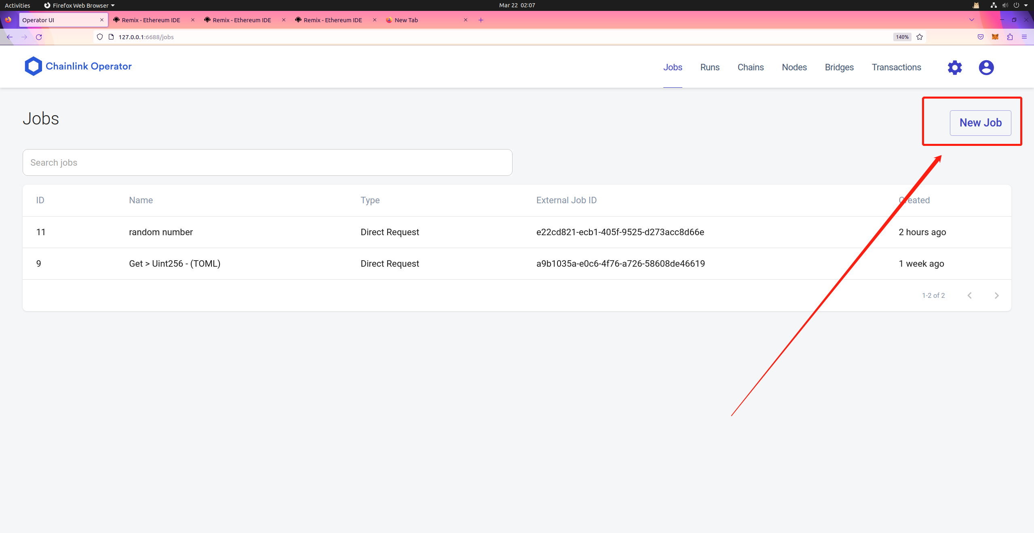This screenshot has height=533, width=1034.
Task: Go to next jobs page with right chevron
Action: pyautogui.click(x=996, y=295)
